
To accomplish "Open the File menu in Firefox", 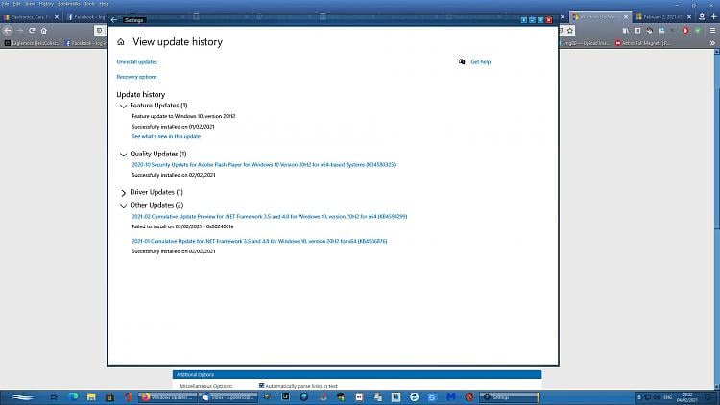I will (5, 4).
